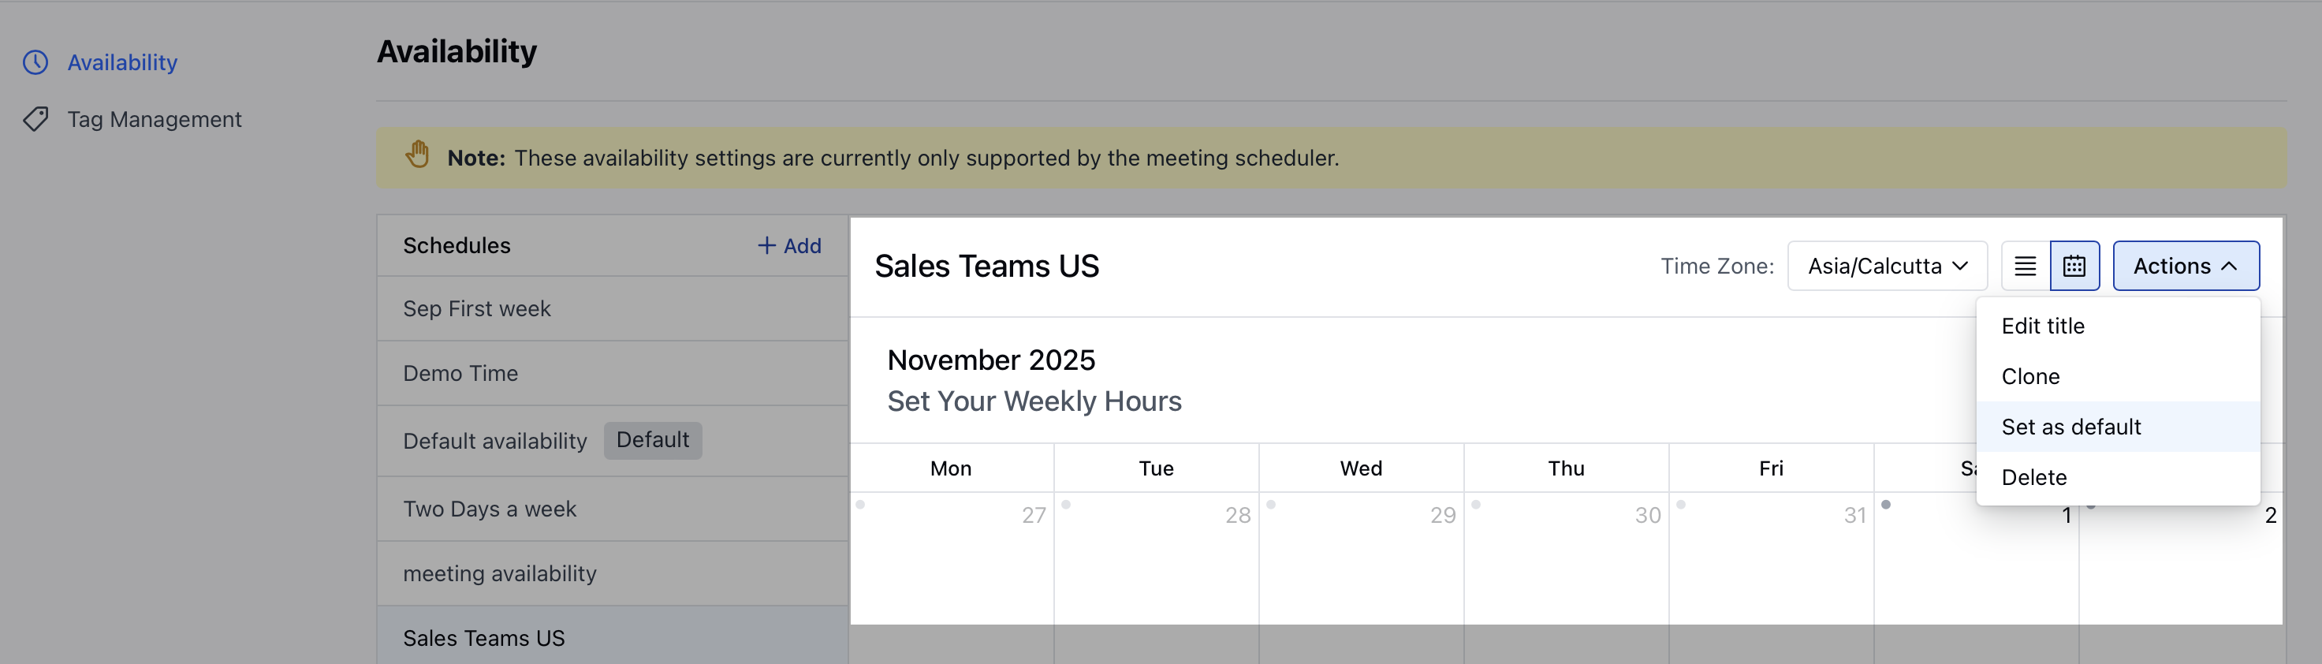
Task: Select the Demo Time schedule
Action: [460, 374]
